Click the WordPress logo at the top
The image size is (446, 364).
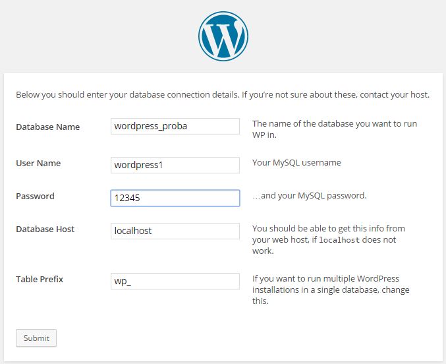(223, 36)
